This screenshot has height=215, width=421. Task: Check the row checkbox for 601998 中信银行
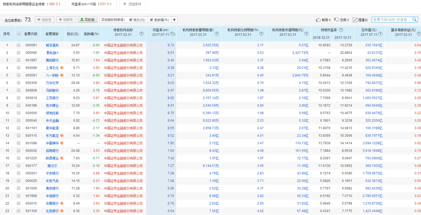pyautogui.click(x=19, y=196)
